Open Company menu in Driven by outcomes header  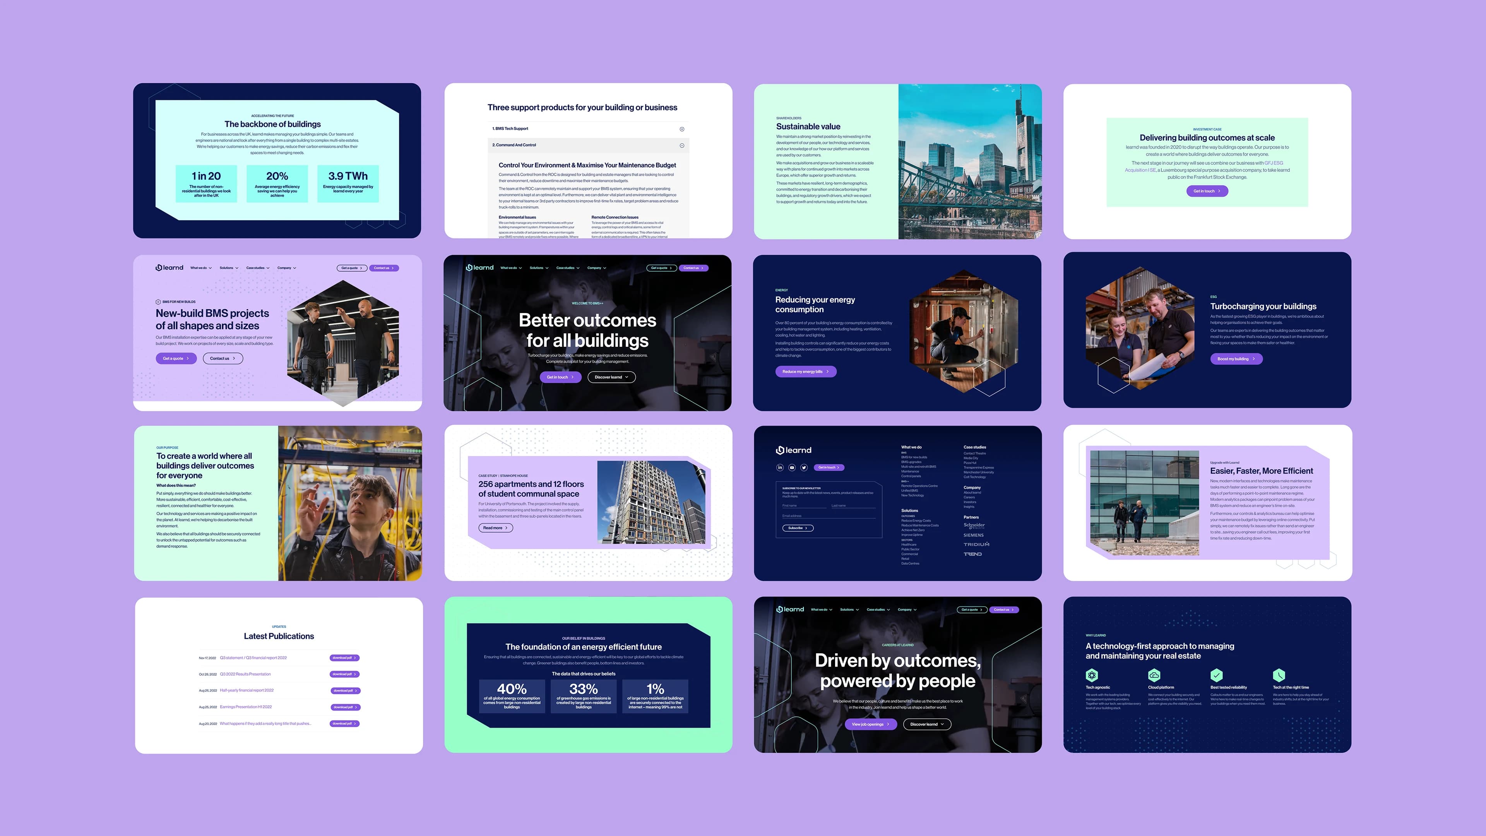[x=907, y=609]
